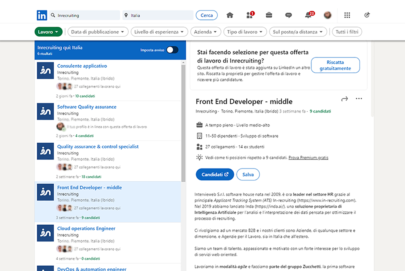Open Software Quality assurance job listing

click(x=87, y=107)
